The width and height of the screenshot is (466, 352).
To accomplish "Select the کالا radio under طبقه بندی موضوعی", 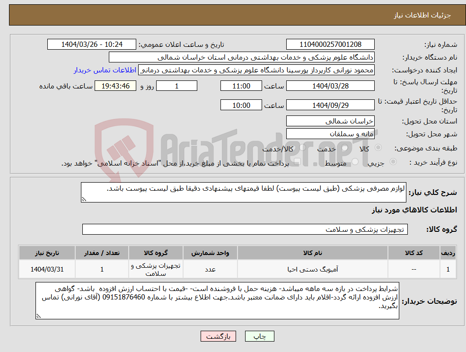I will pos(377,148).
